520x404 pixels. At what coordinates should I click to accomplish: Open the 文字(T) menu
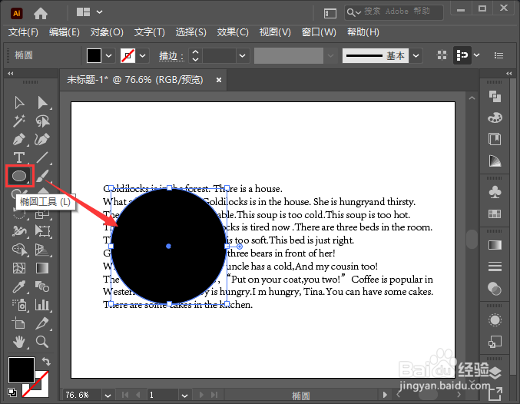(149, 32)
